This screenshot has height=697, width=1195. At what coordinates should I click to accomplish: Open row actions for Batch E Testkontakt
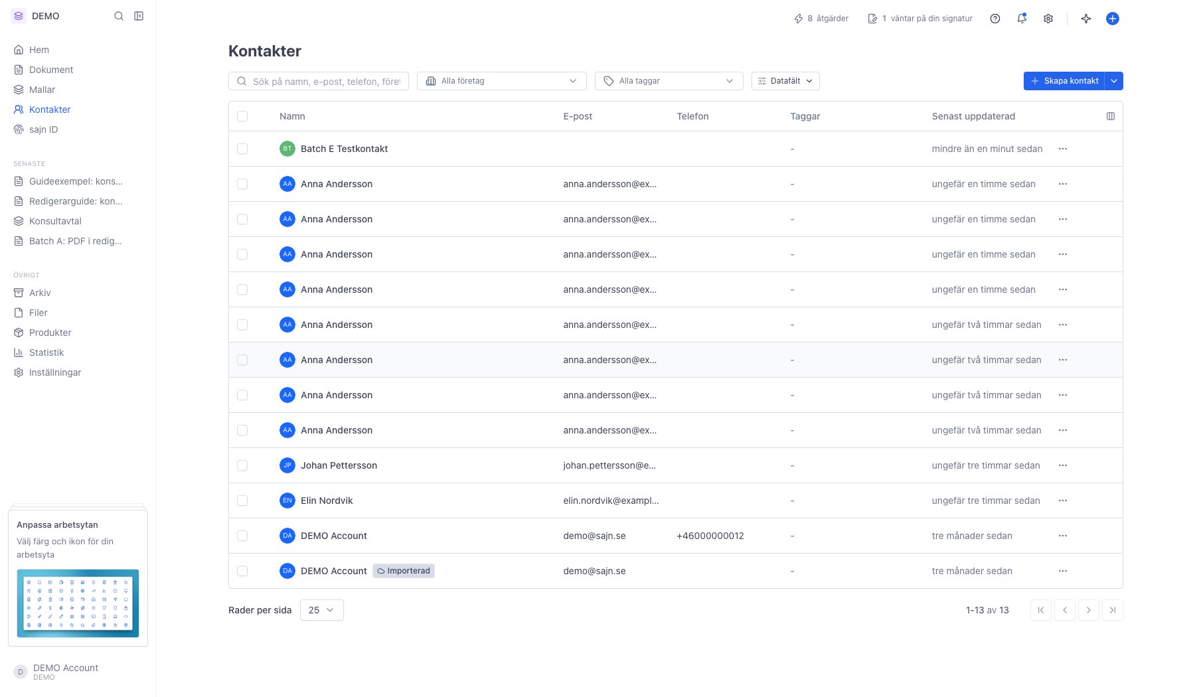point(1063,149)
